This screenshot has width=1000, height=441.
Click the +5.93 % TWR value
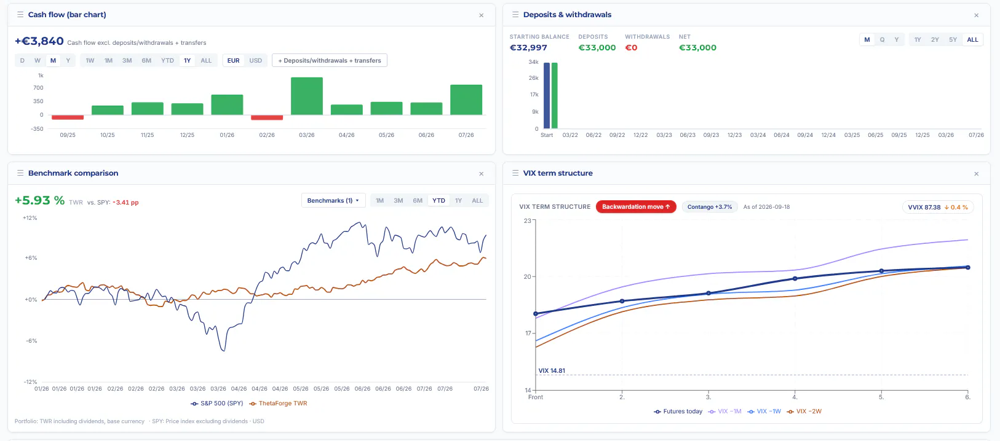(x=39, y=200)
